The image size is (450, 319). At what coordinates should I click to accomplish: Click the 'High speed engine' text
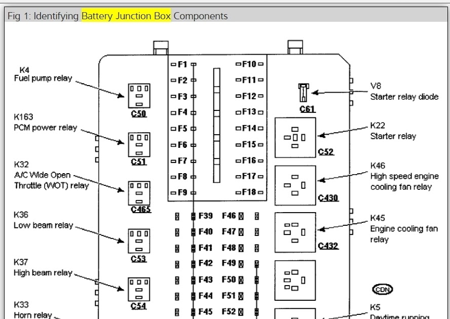pyautogui.click(x=405, y=176)
